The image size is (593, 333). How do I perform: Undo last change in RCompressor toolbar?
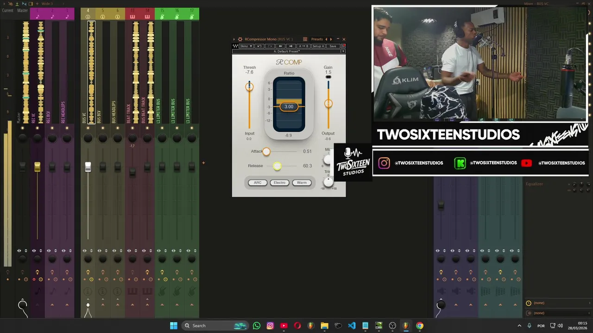coord(259,46)
